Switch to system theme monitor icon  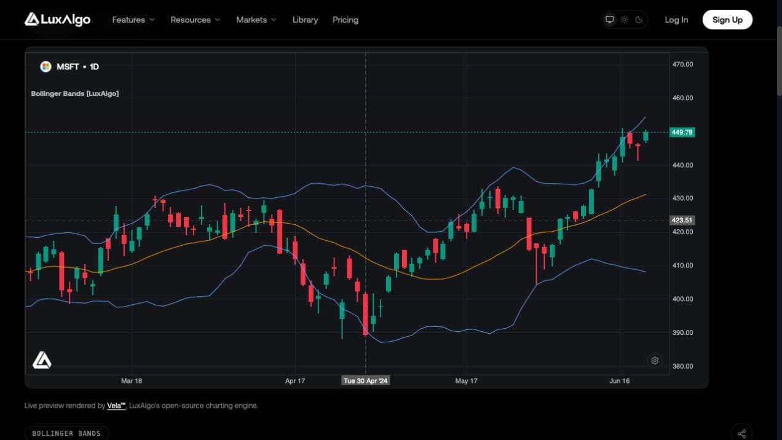click(x=610, y=20)
